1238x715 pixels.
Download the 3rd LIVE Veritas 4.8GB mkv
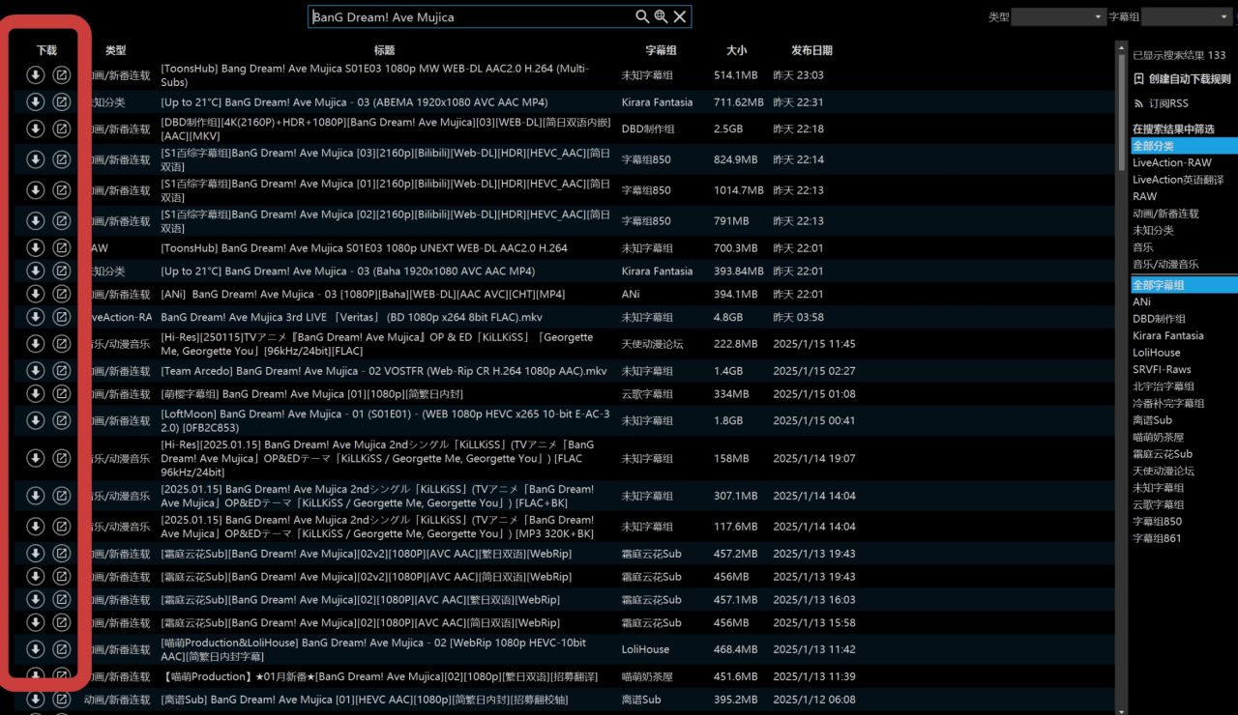(36, 317)
